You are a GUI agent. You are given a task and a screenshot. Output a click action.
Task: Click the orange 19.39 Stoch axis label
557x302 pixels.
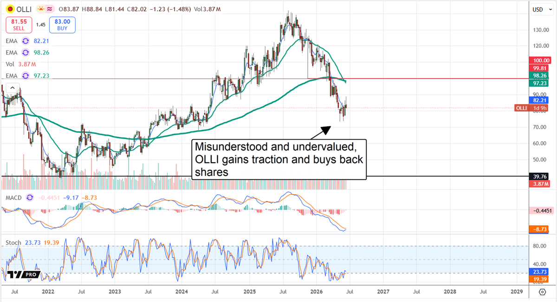[x=540, y=279]
